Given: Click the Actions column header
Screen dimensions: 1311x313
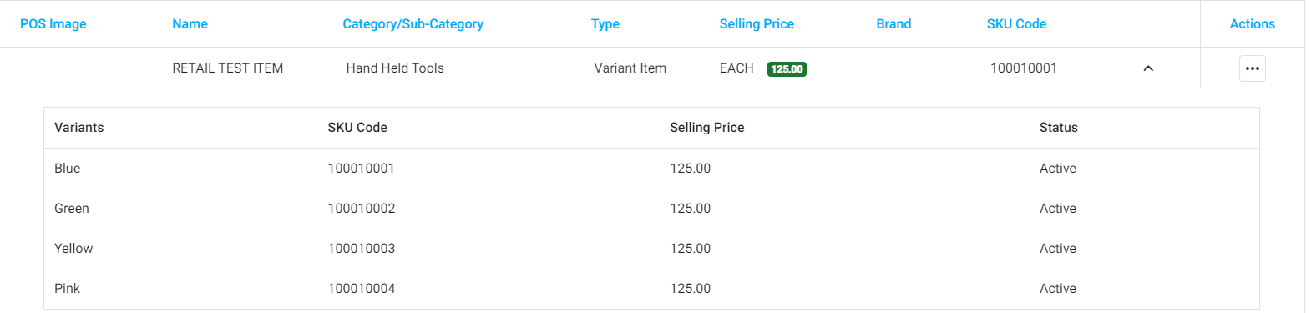Looking at the screenshot, I should (x=1252, y=24).
